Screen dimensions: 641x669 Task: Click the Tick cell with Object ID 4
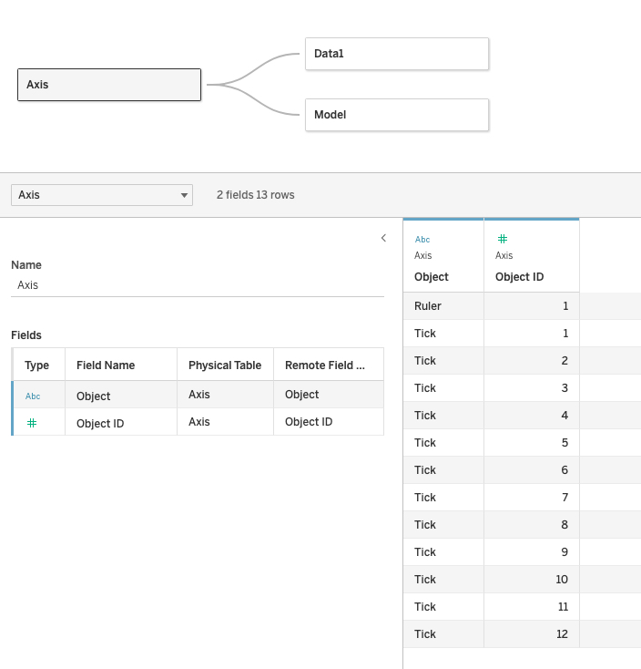coord(443,415)
